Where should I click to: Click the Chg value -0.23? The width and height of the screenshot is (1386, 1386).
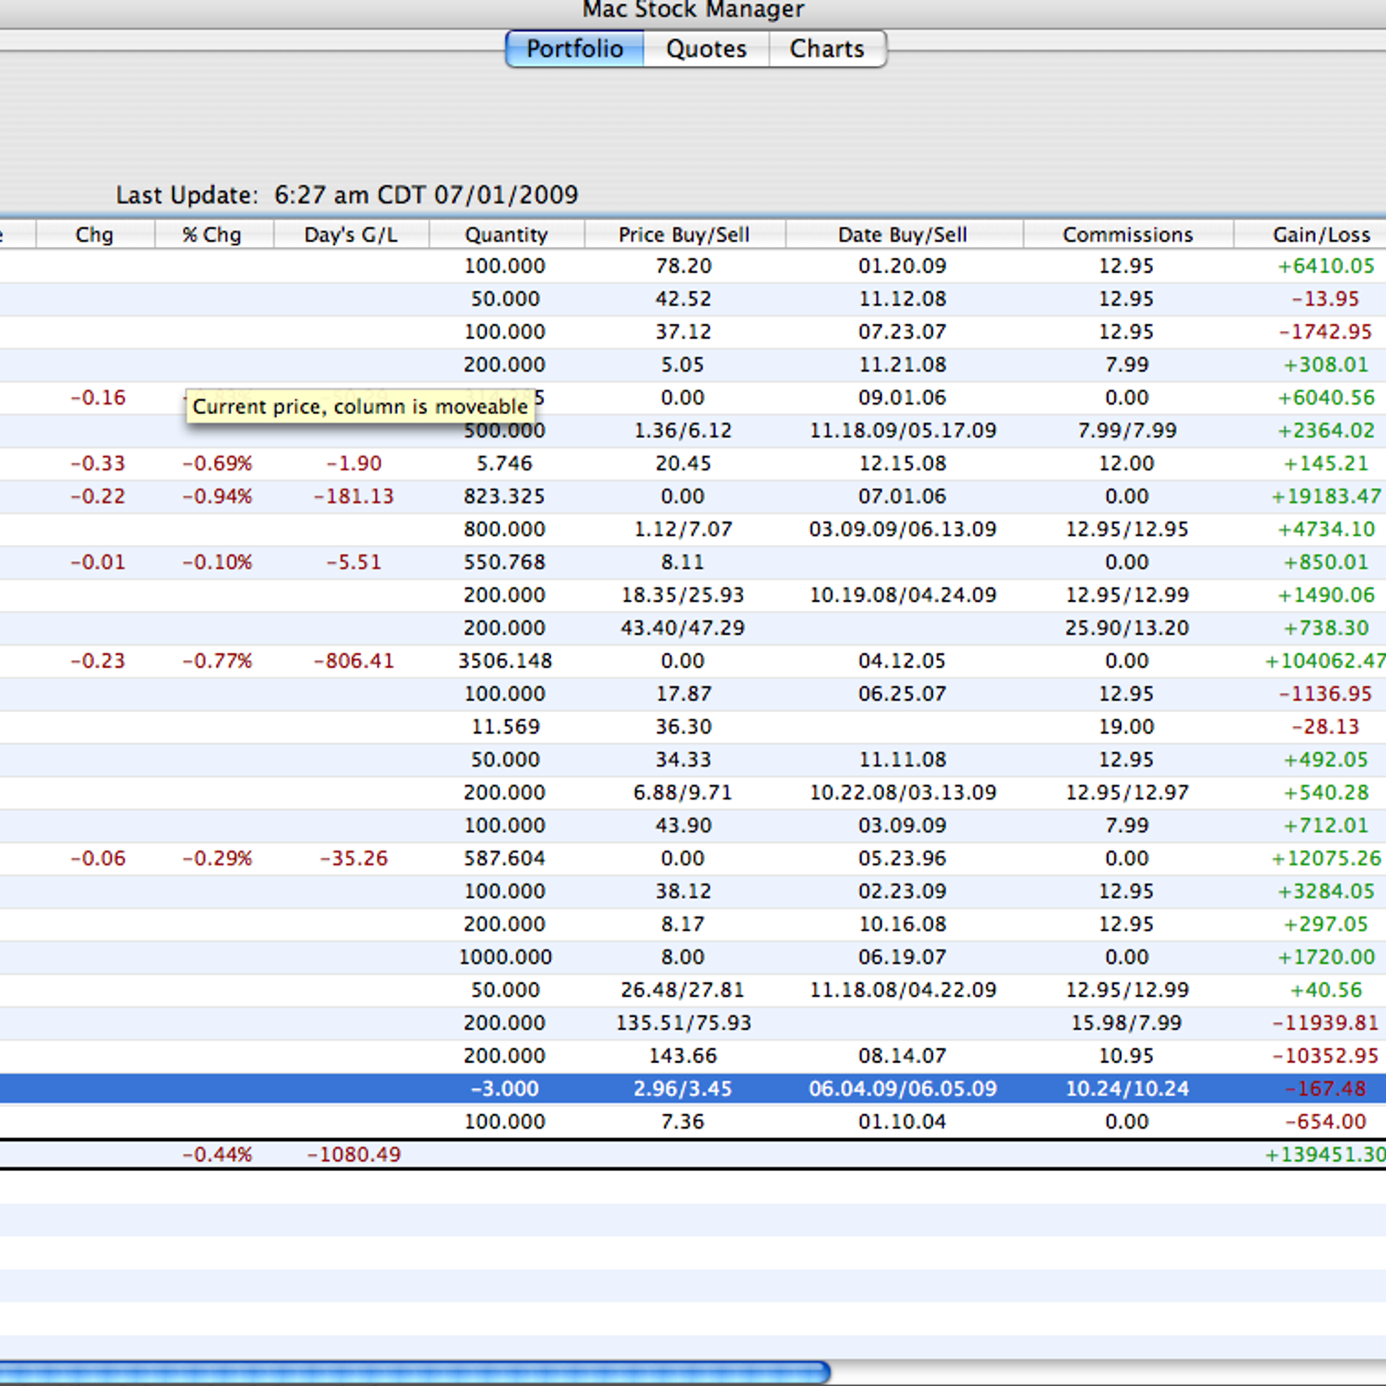98,661
